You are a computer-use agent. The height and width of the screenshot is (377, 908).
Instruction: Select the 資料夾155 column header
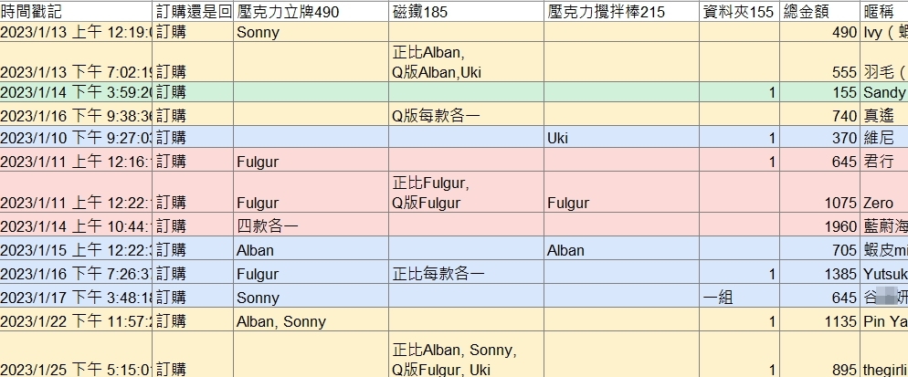click(x=739, y=12)
